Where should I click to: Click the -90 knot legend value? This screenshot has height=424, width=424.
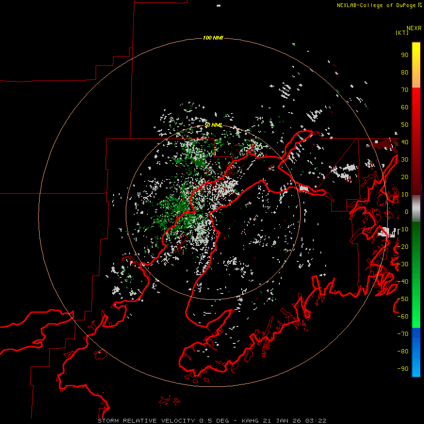click(x=403, y=369)
